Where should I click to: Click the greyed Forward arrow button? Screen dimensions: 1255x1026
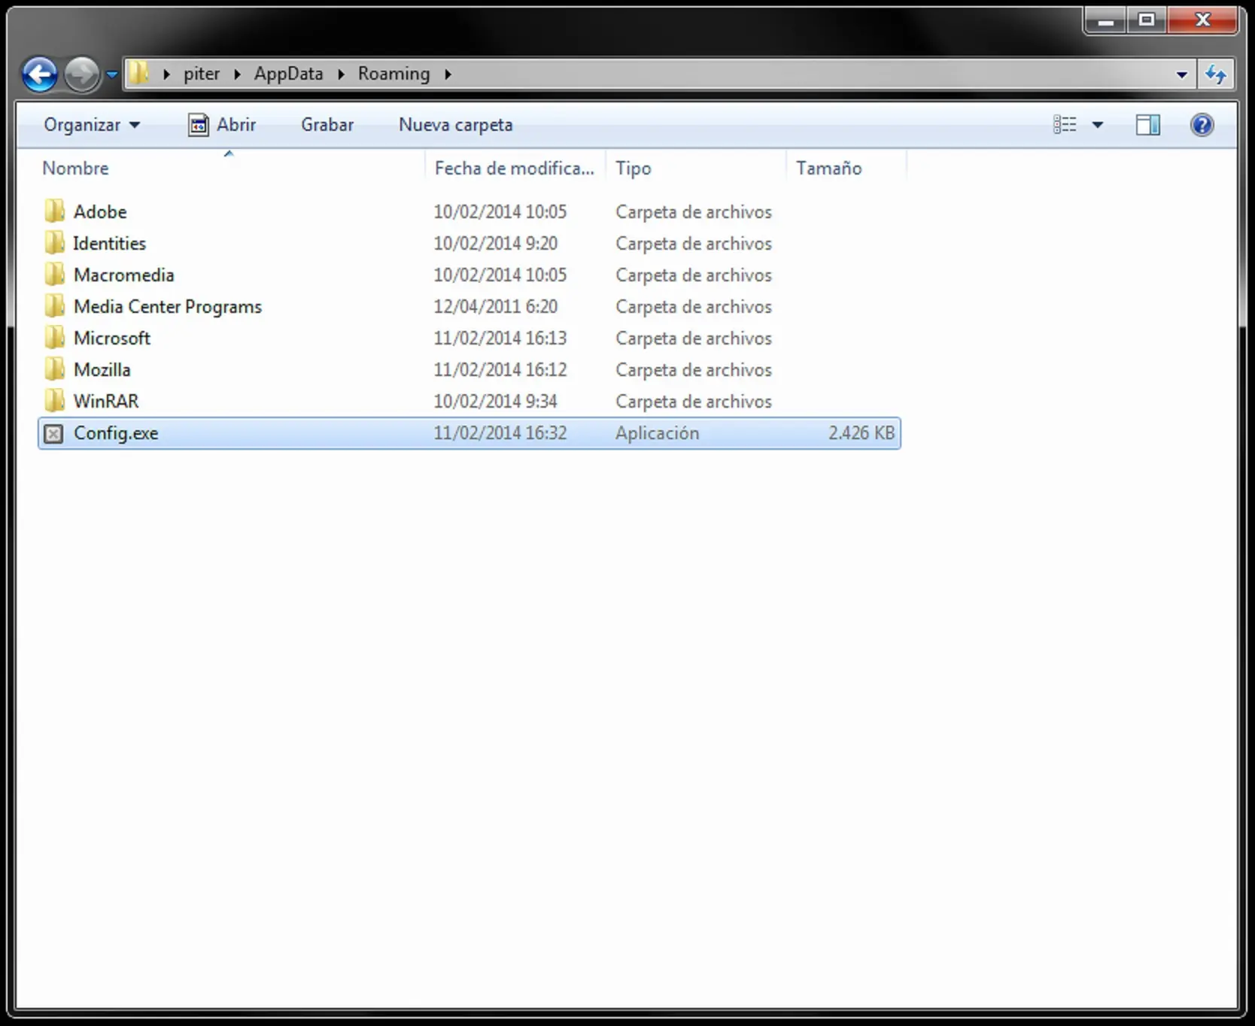82,74
